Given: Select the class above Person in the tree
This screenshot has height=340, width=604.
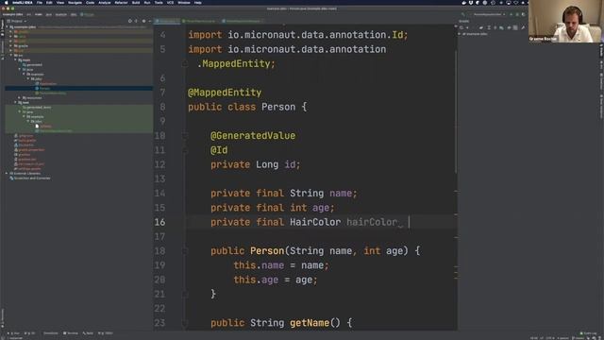Looking at the screenshot, I should pyautogui.click(x=48, y=84).
